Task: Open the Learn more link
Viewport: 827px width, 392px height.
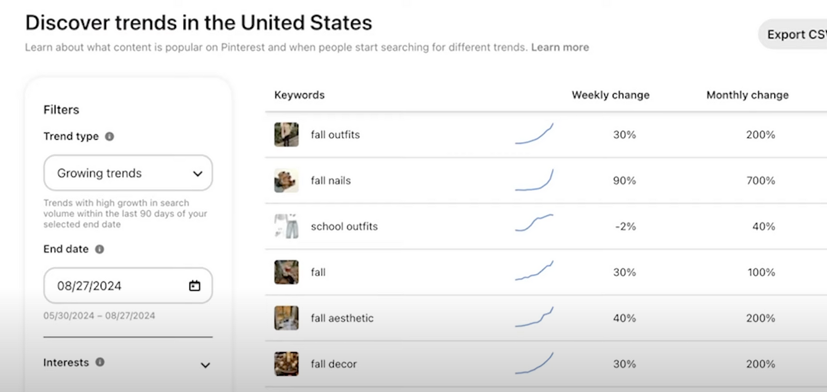Action: click(x=560, y=48)
